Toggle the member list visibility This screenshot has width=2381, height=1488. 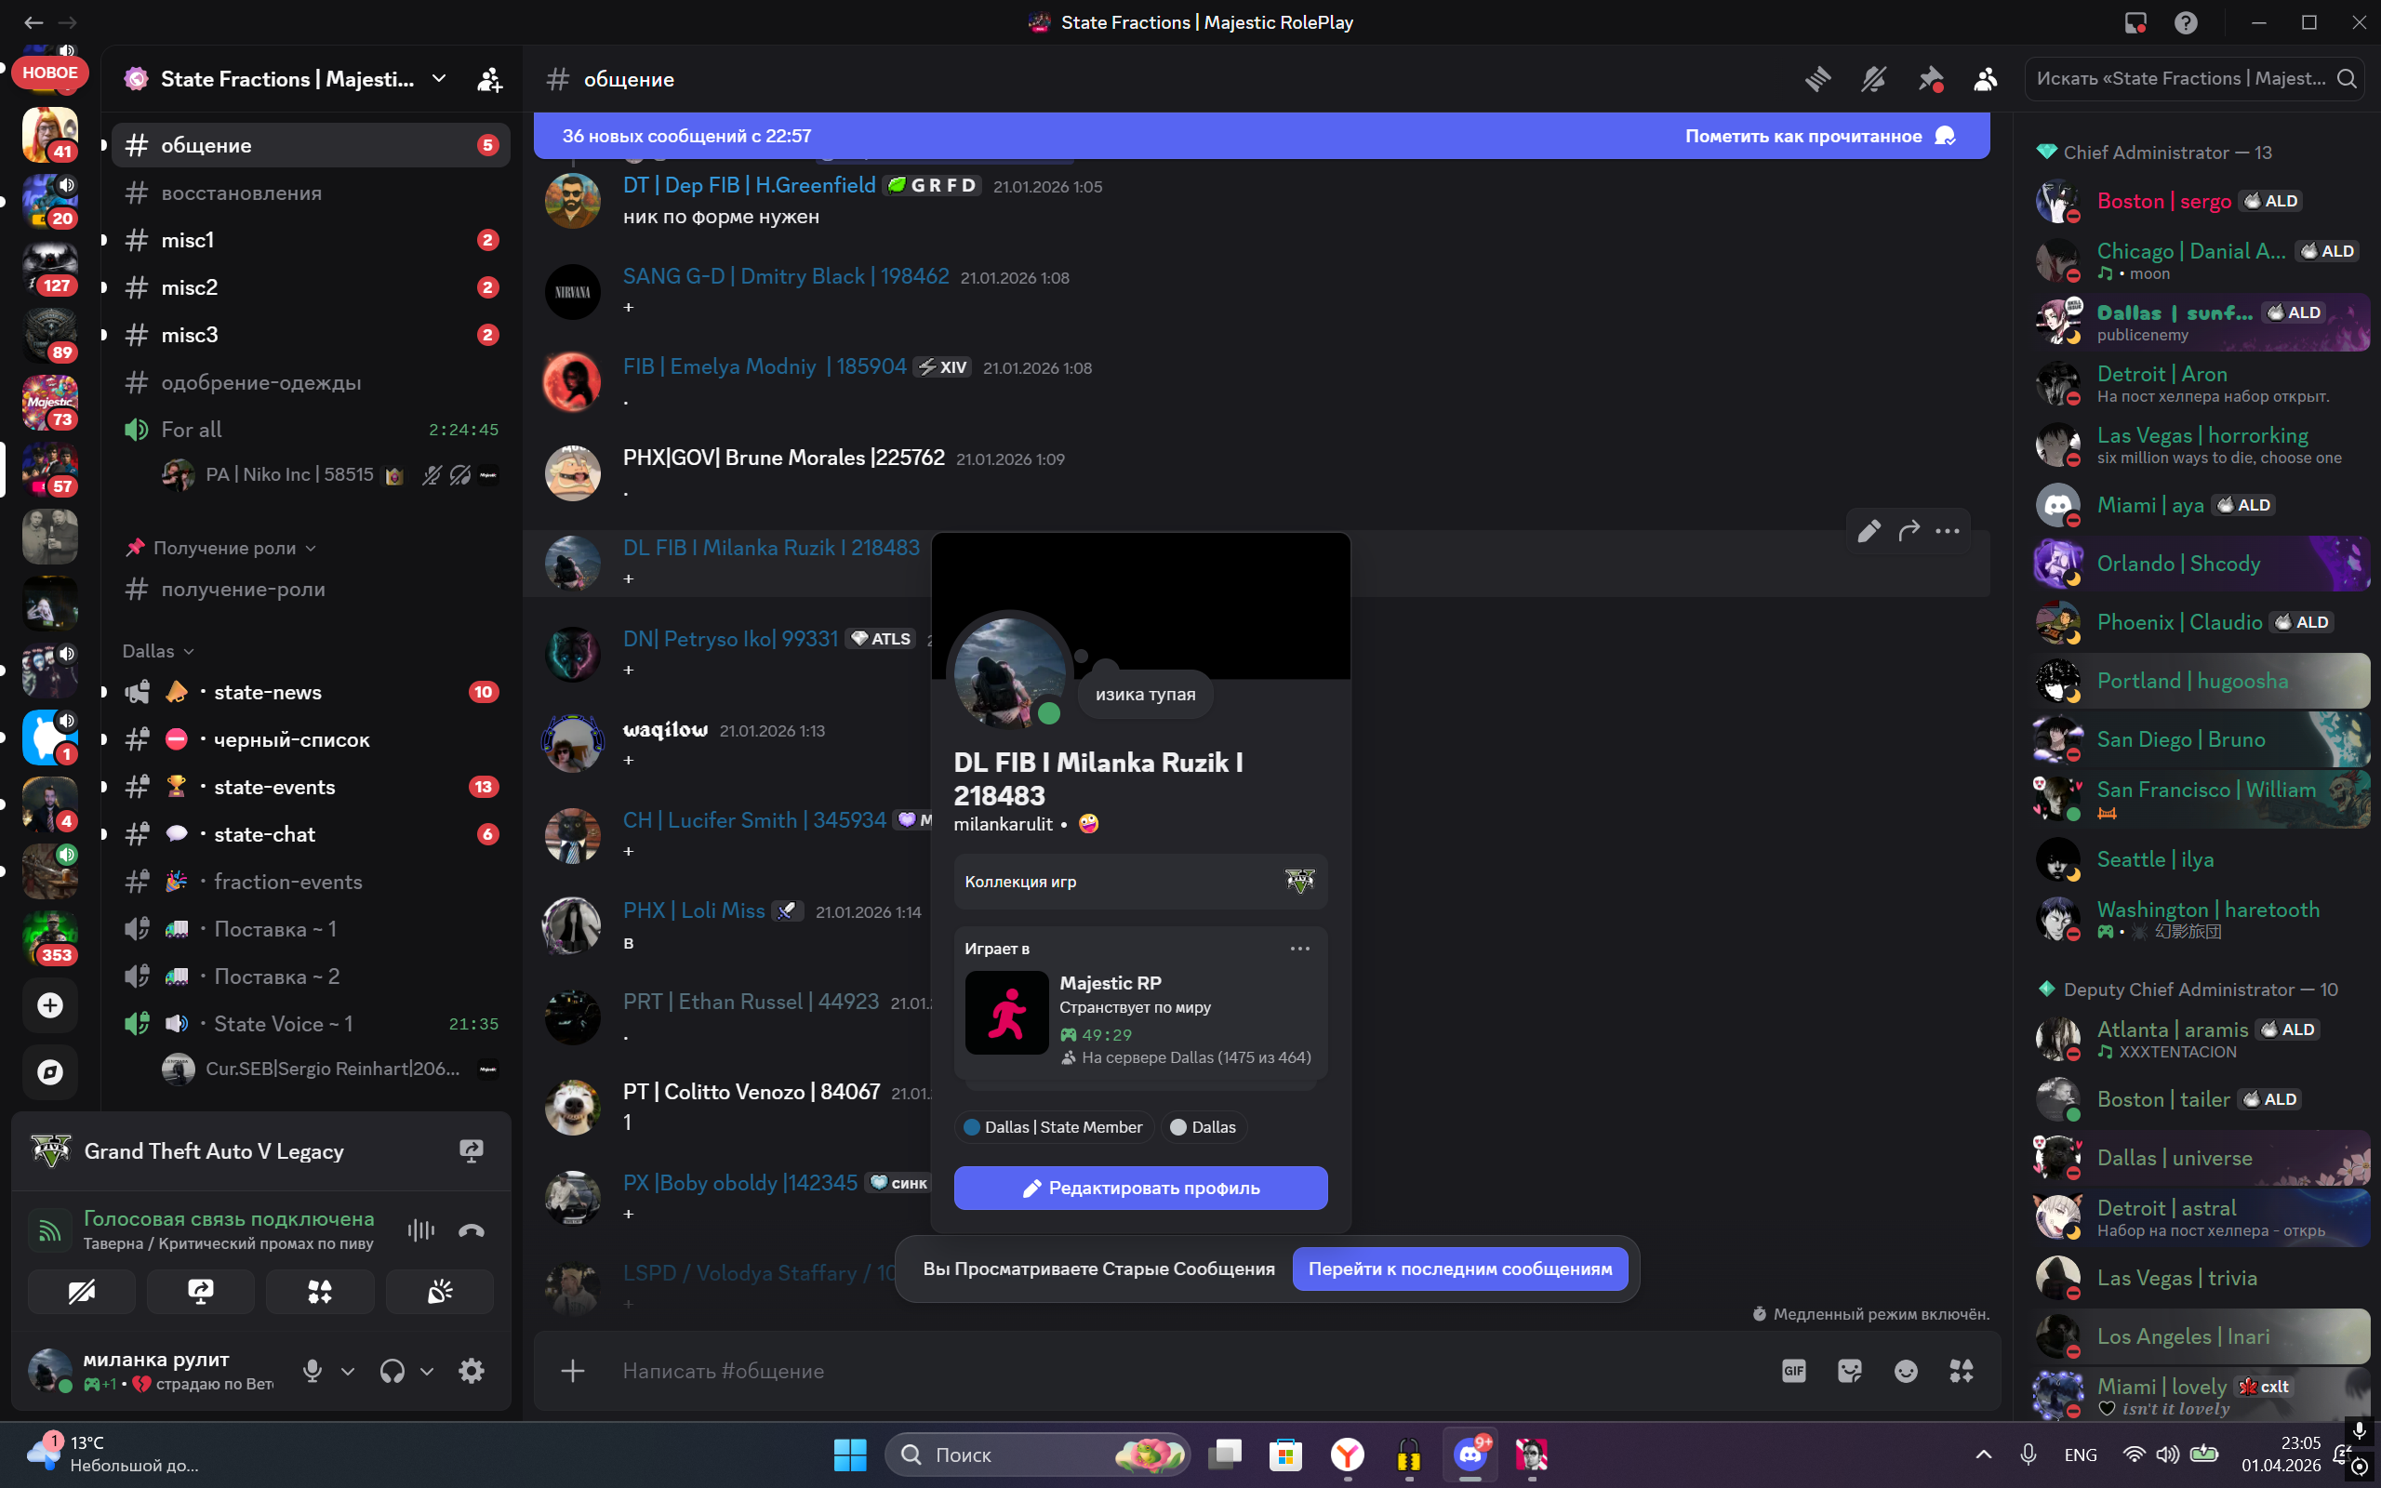point(1986,79)
